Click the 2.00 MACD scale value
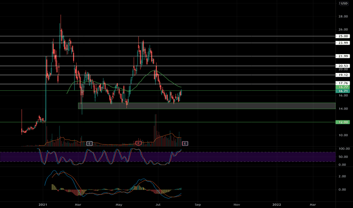The height and width of the screenshot is (208, 353). tap(342, 176)
